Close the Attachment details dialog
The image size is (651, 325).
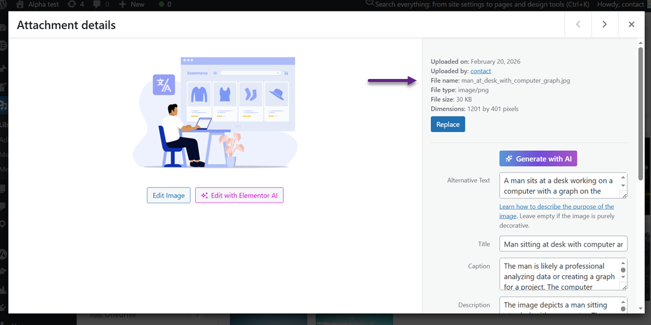631,25
